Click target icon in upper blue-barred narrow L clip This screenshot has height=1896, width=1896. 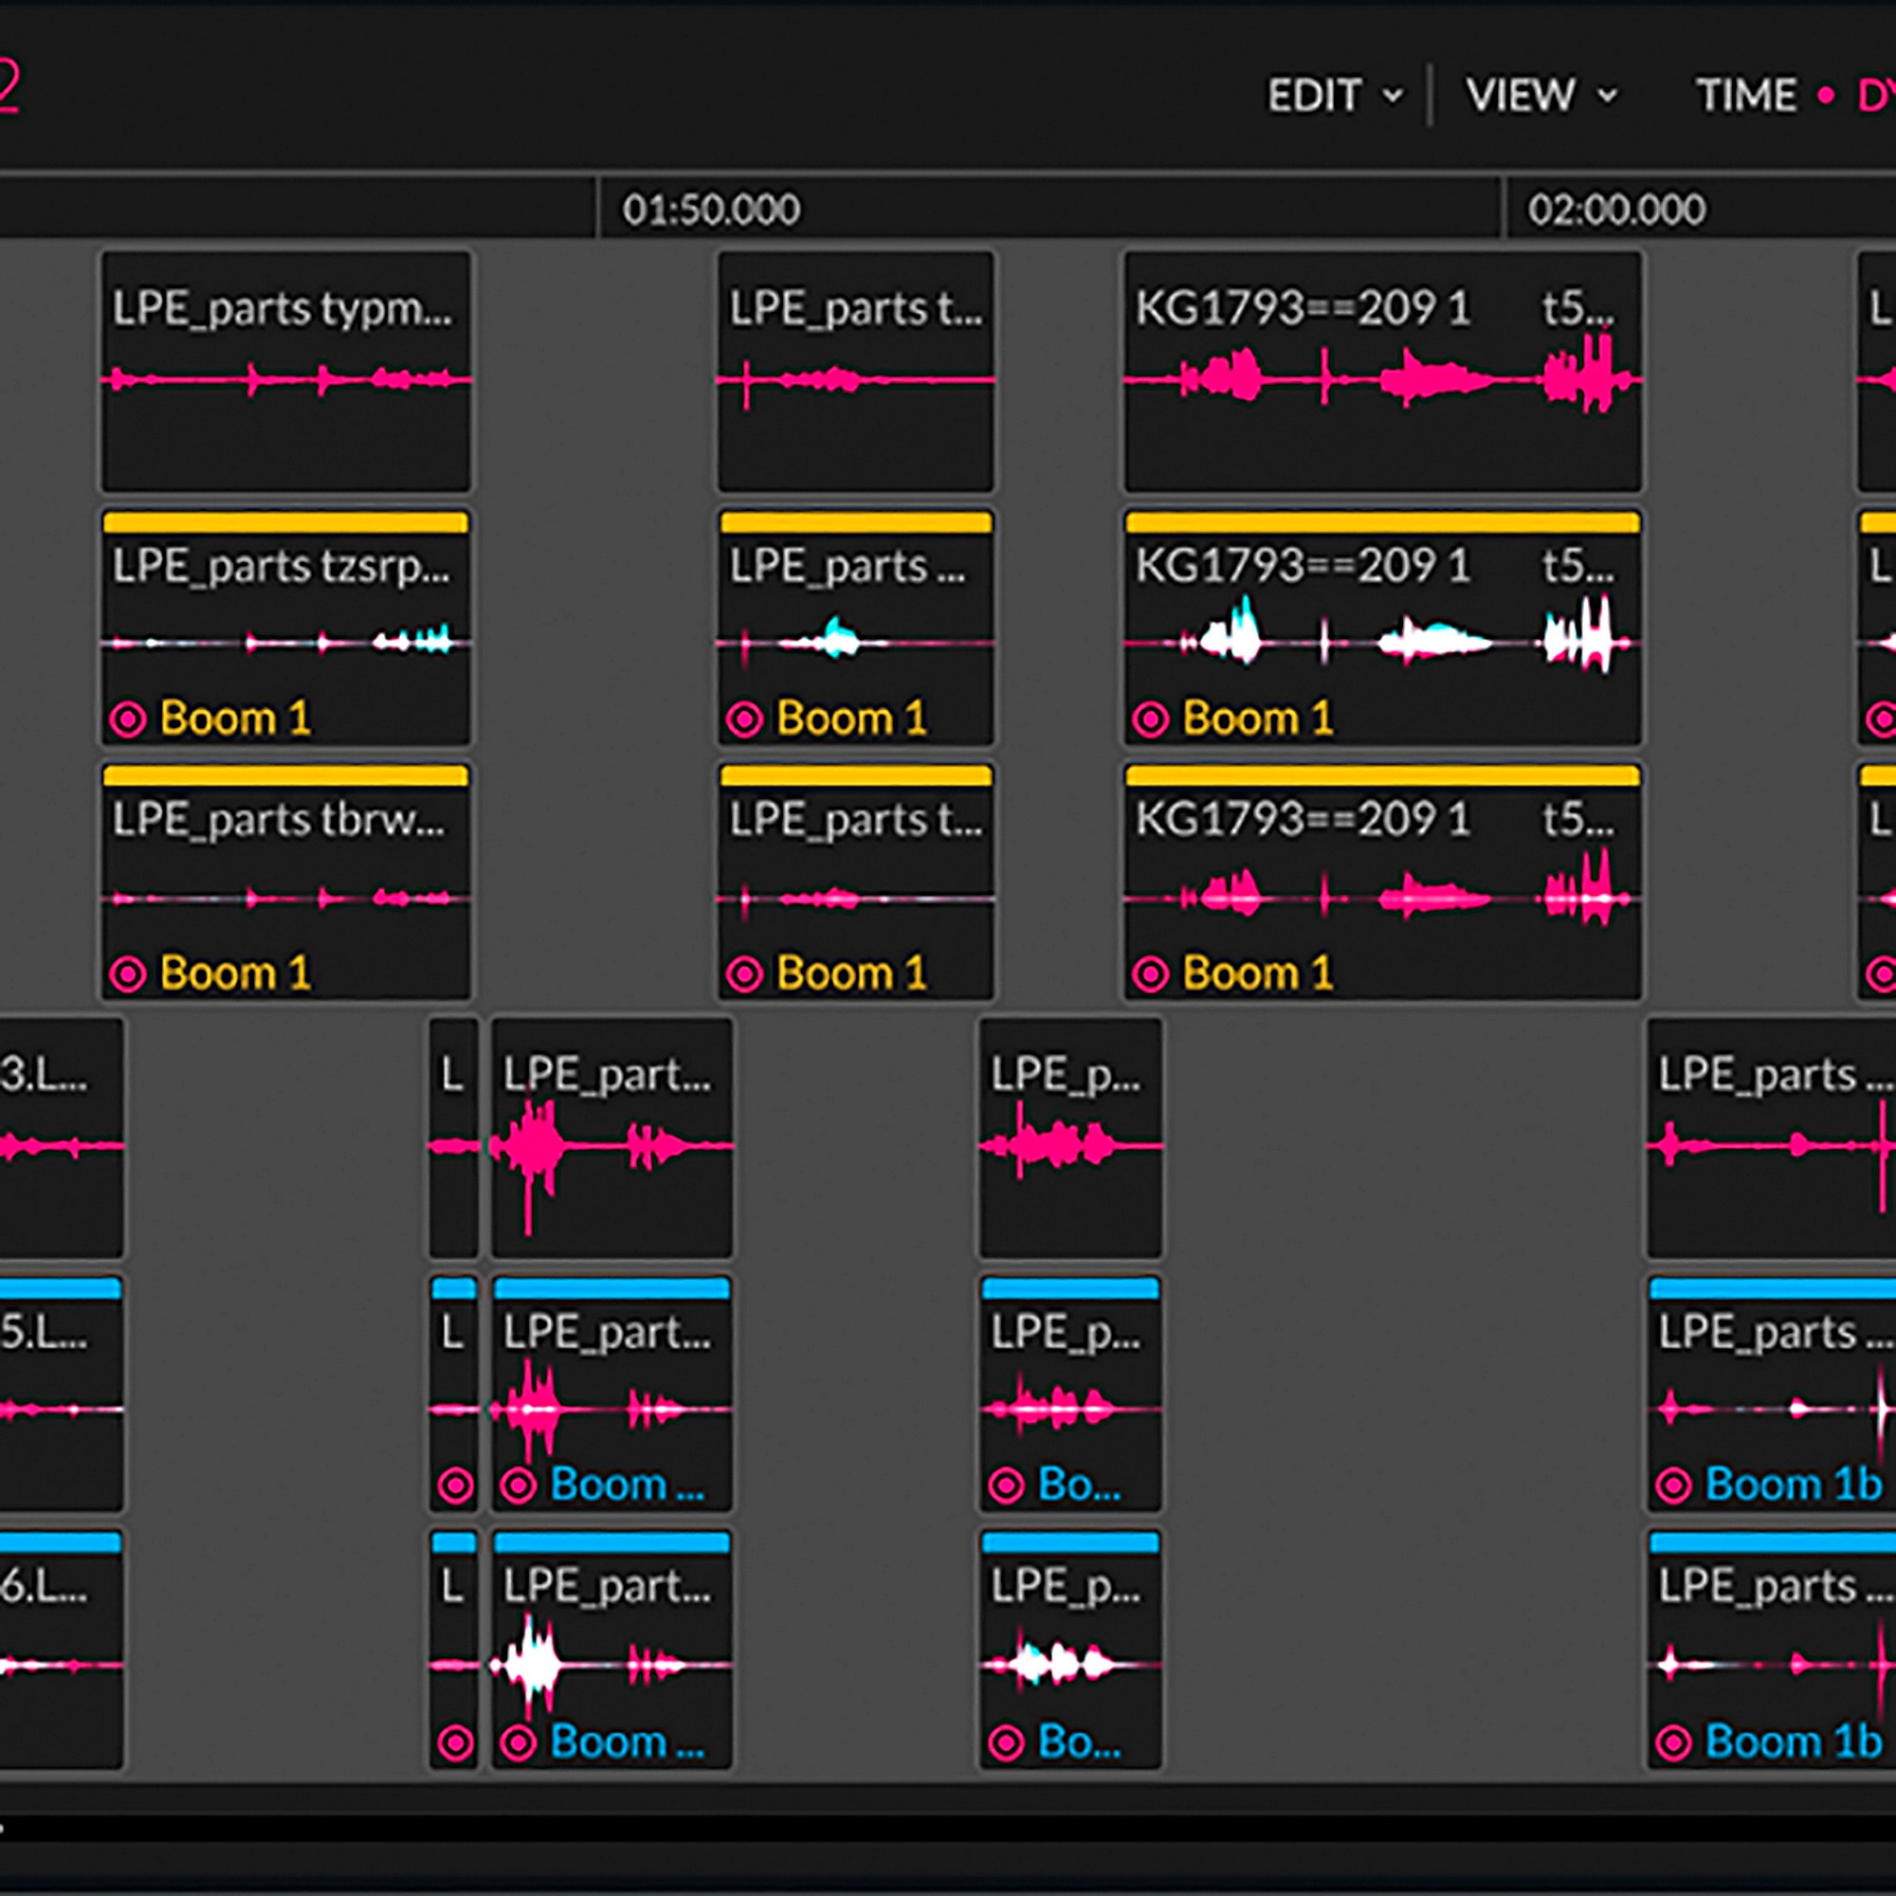point(454,1486)
